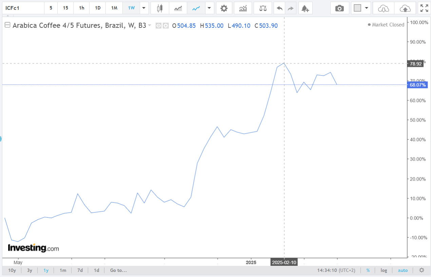Click the Go to... button
Screen dimensions: 431x277
[x=118, y=270]
